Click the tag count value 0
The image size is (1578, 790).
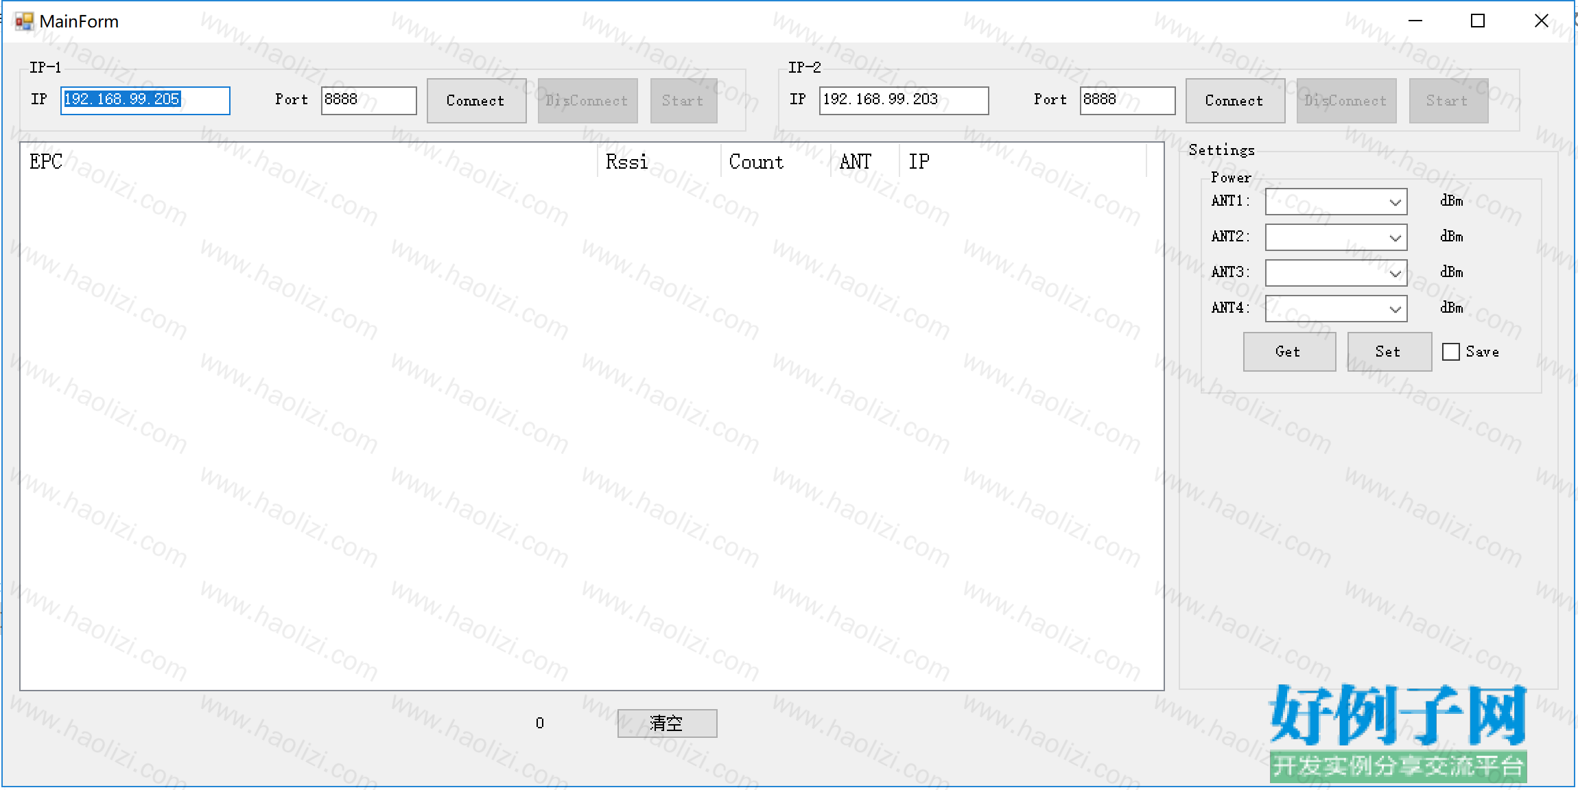pos(540,723)
